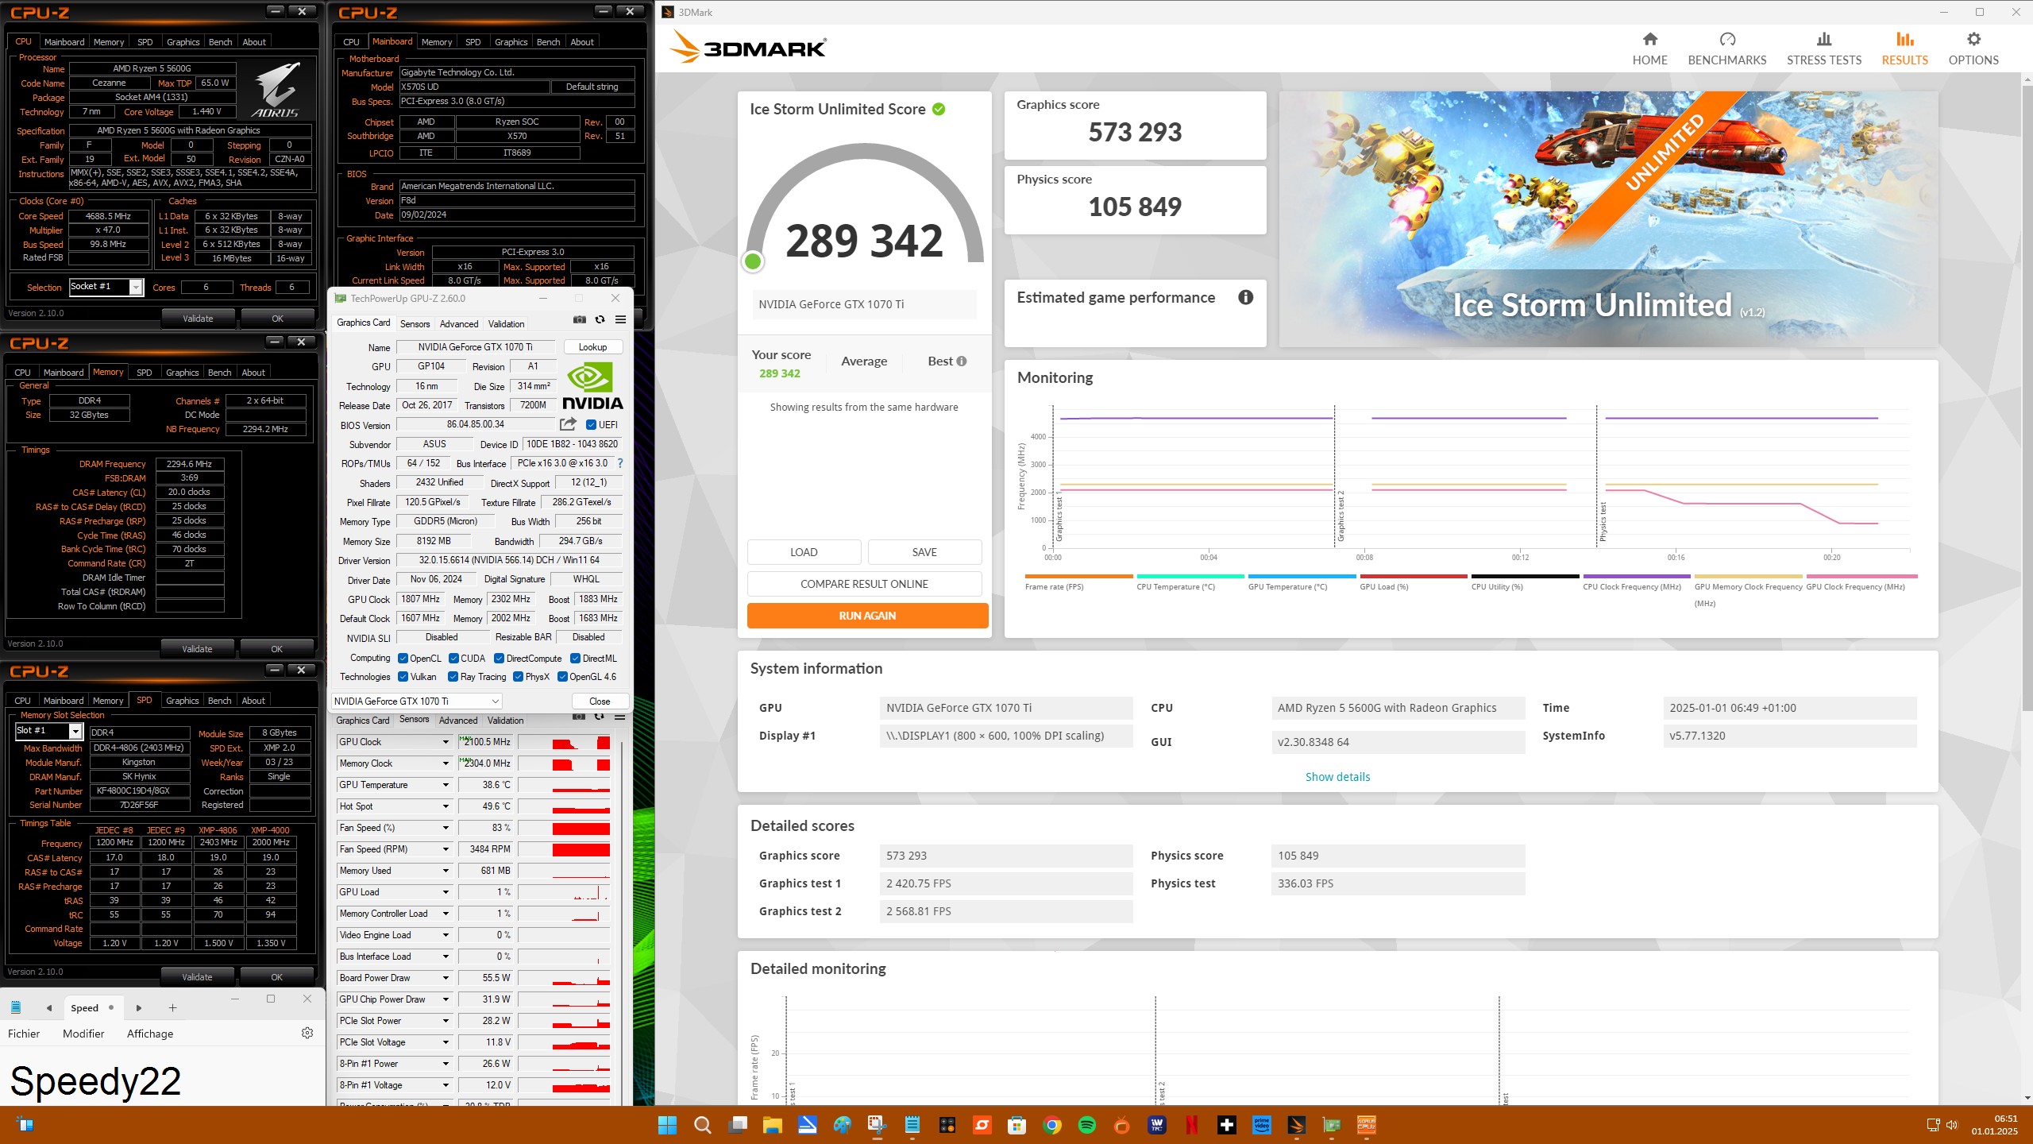The width and height of the screenshot is (2033, 1144).
Task: Click the LOAD button in 3DMark
Action: tap(804, 552)
